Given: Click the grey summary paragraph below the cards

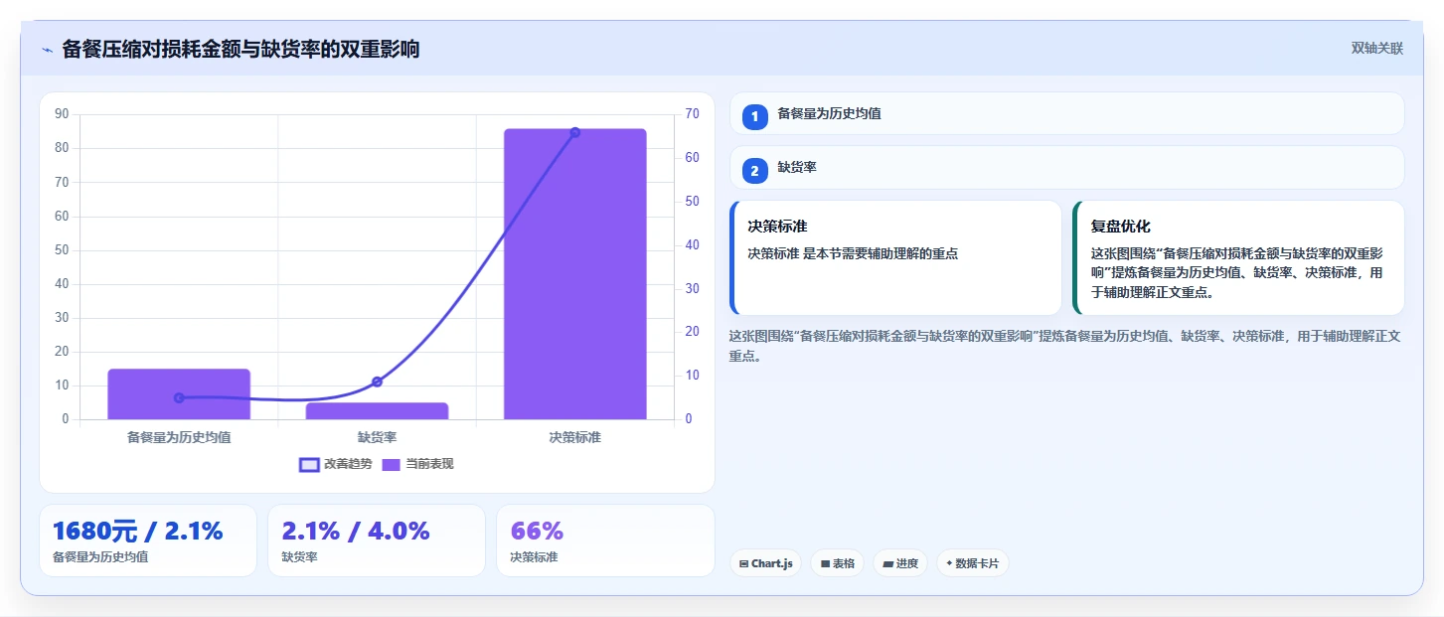Looking at the screenshot, I should click(x=1065, y=346).
